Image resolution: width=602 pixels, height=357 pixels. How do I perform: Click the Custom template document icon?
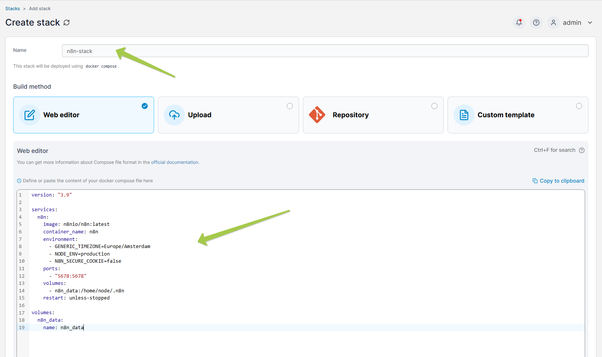tap(464, 115)
